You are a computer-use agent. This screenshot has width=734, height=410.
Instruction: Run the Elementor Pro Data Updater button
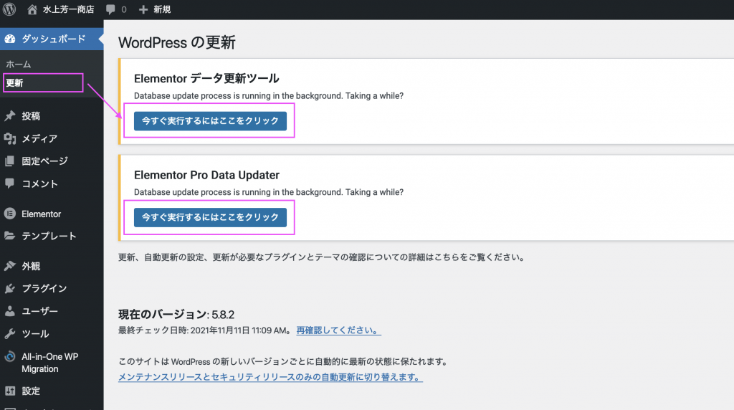pyautogui.click(x=210, y=216)
